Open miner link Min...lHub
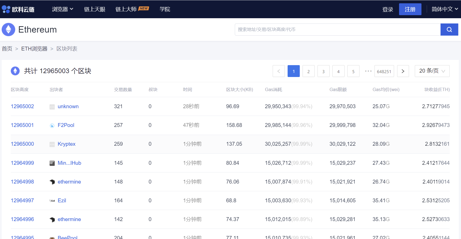 coord(69,163)
